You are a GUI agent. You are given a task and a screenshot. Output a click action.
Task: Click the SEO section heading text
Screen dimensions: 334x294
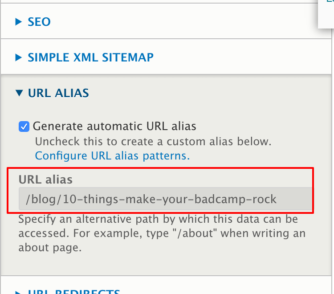coord(39,21)
